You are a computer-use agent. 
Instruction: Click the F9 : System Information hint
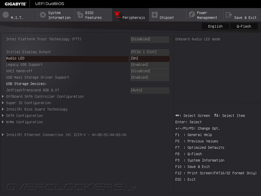200,160
